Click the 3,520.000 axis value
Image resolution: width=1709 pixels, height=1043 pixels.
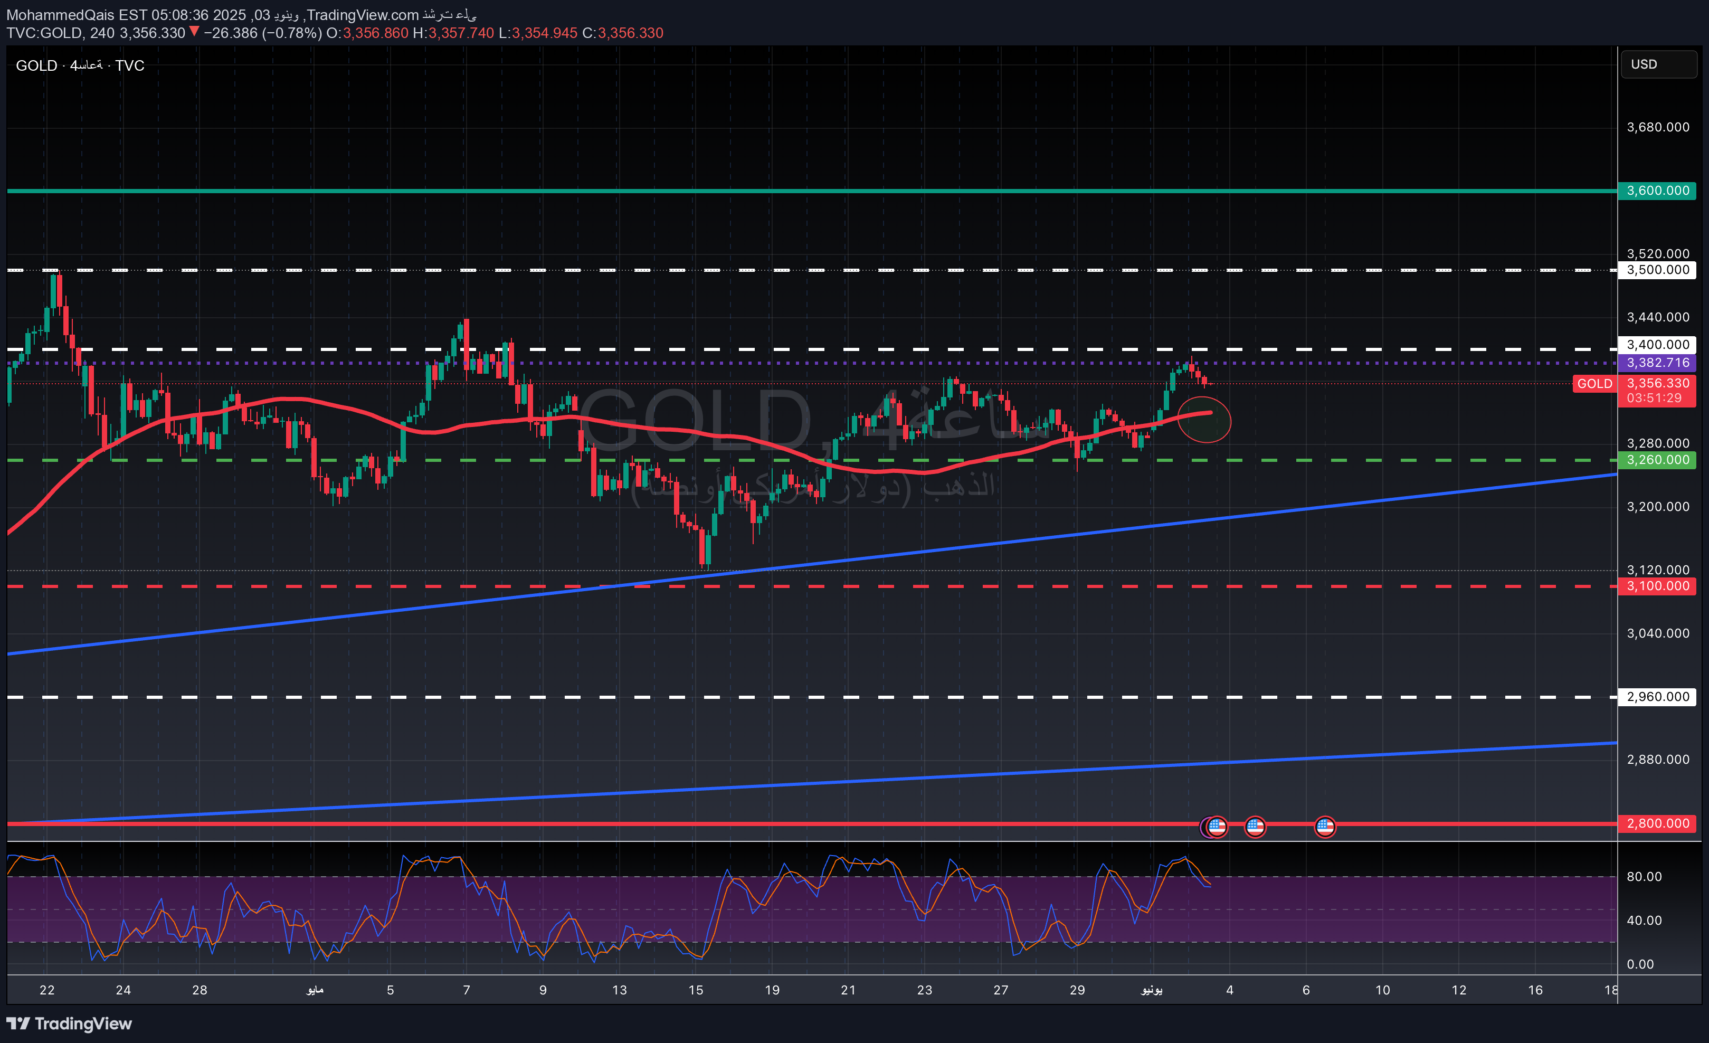1658,254
